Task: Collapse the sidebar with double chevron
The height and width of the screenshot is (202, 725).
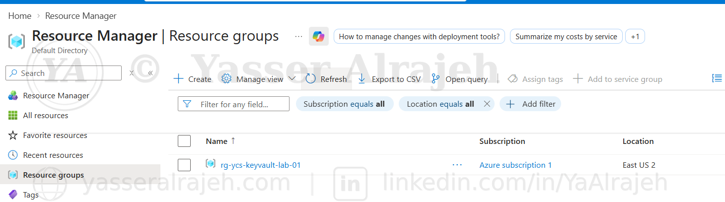Action: [150, 73]
